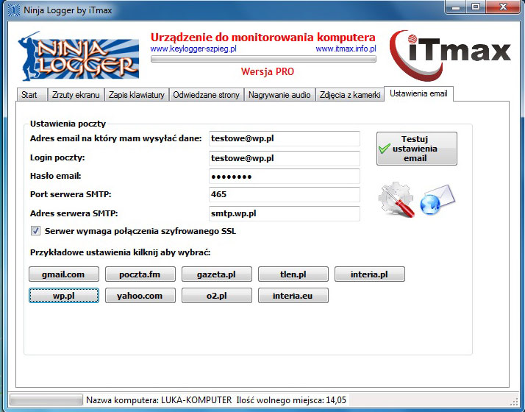Minimize the Ninja Logger window
525x412 pixels.
point(455,7)
